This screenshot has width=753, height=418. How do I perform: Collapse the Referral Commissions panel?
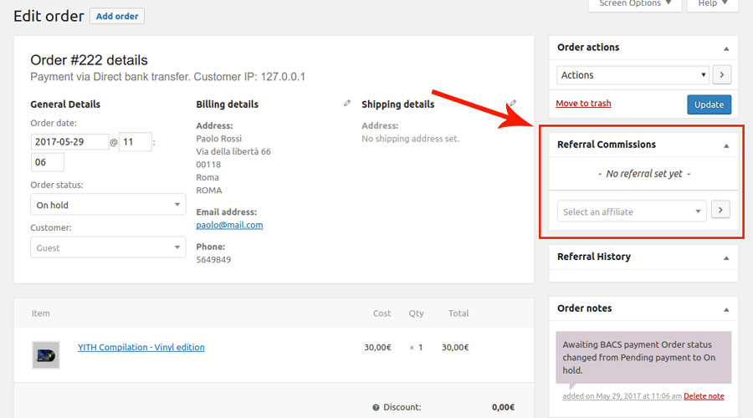(x=725, y=145)
